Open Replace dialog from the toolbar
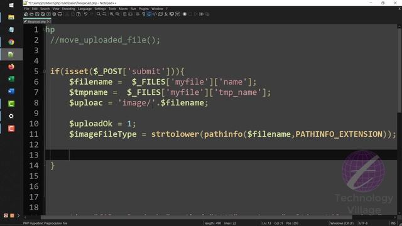The image size is (402, 226). point(104,14)
